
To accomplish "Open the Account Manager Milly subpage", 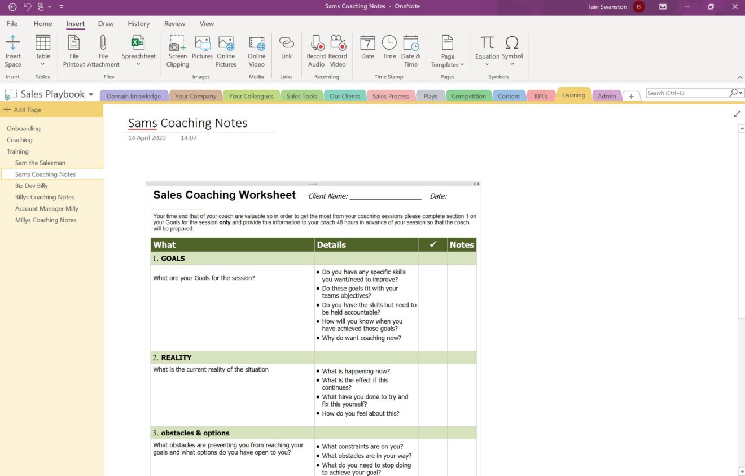I will click(46, 209).
